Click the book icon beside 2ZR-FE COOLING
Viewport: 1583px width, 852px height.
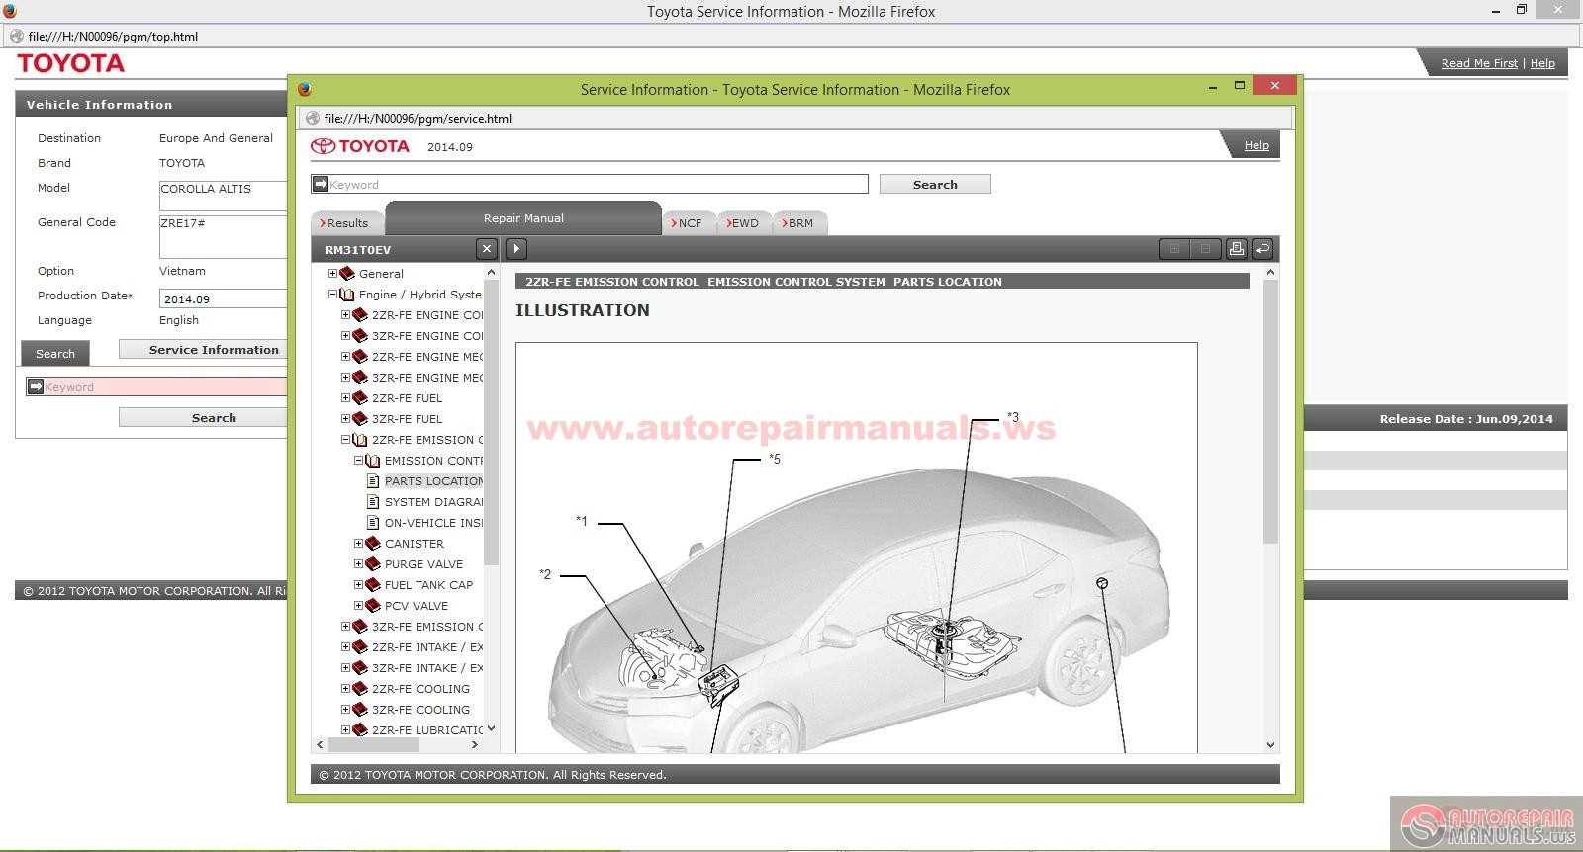tap(360, 689)
